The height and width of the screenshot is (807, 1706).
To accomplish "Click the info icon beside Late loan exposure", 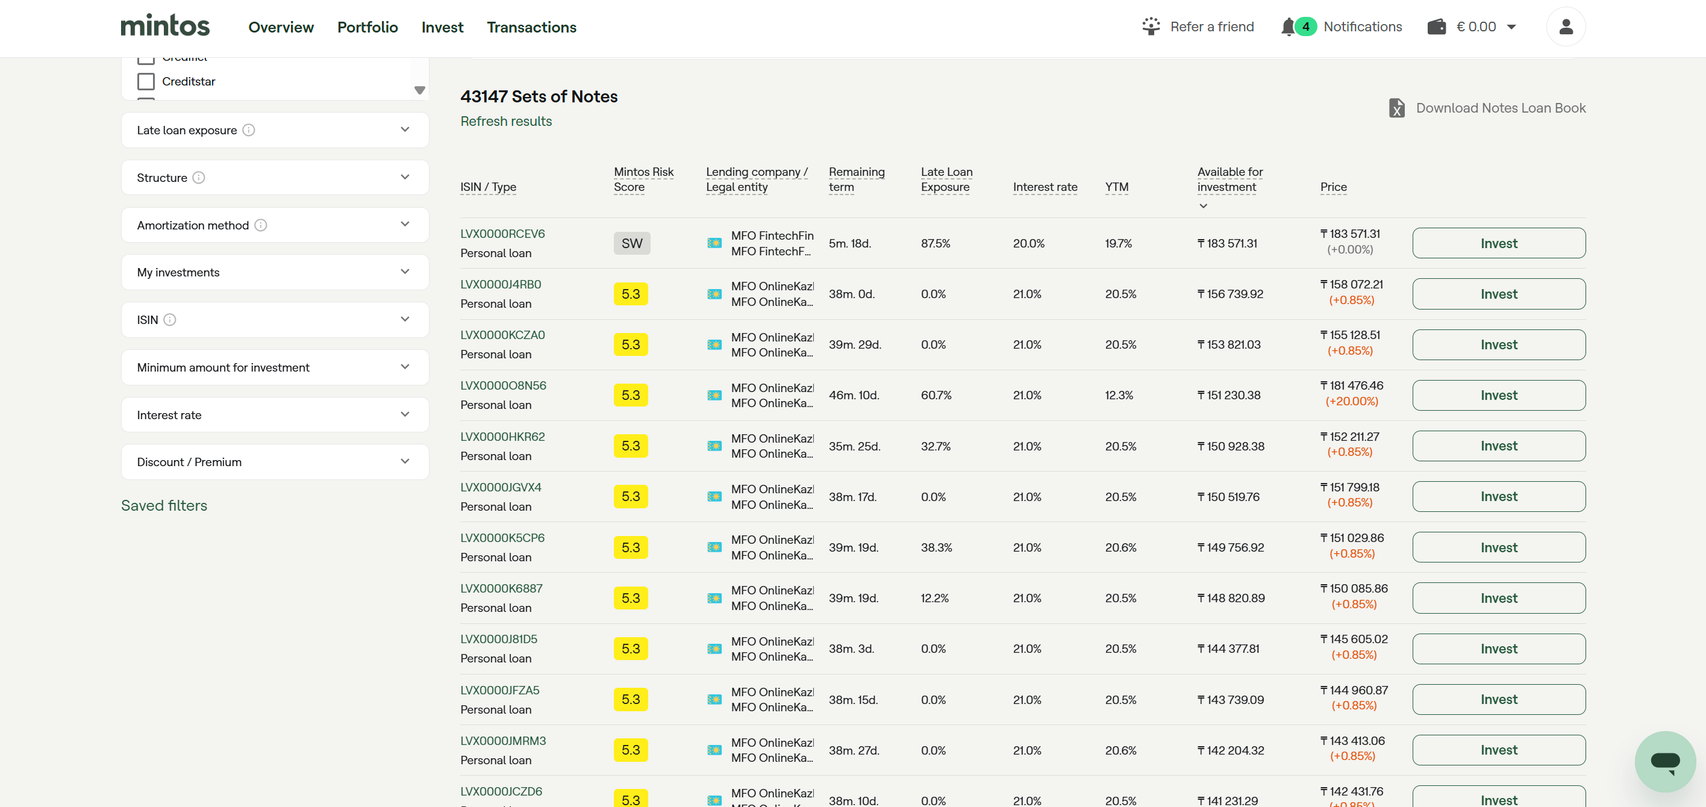I will pyautogui.click(x=248, y=131).
